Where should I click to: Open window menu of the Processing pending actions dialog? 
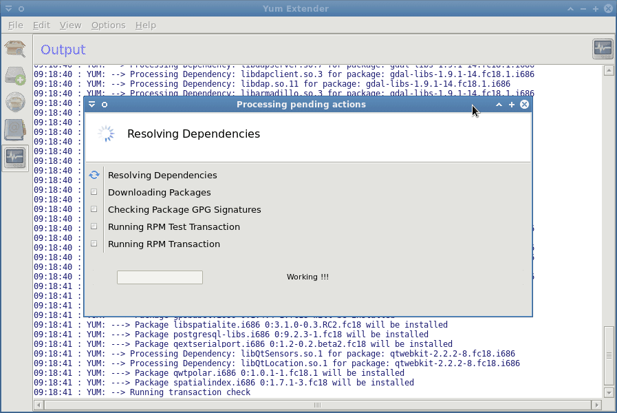[91, 105]
